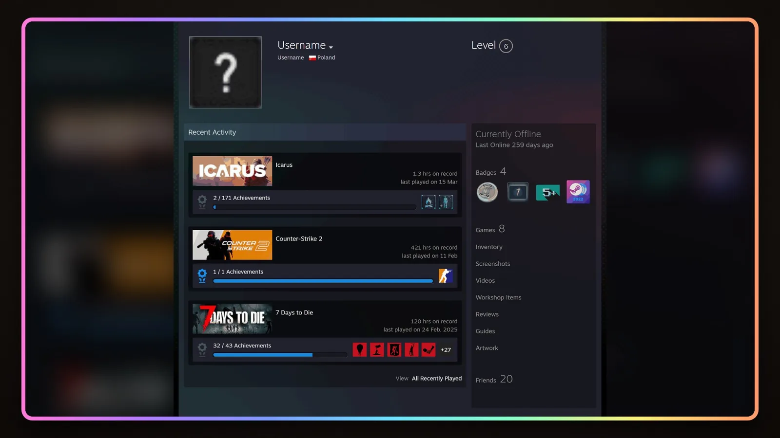Click the Icarus figure achievement icon
This screenshot has width=780, height=438.
tap(446, 202)
